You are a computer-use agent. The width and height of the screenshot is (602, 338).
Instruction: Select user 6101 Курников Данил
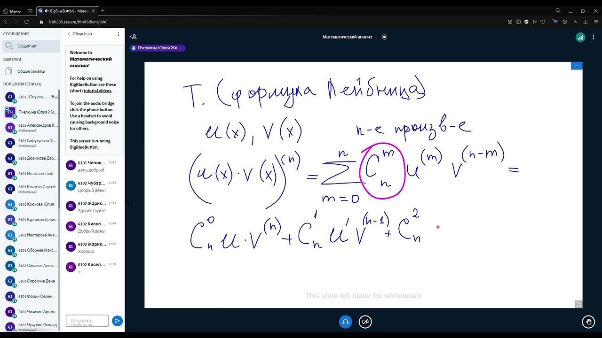pyautogui.click(x=31, y=220)
